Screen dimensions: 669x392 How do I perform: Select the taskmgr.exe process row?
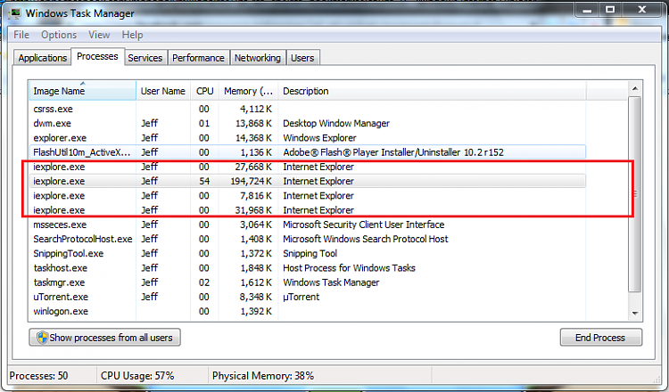coord(307,282)
